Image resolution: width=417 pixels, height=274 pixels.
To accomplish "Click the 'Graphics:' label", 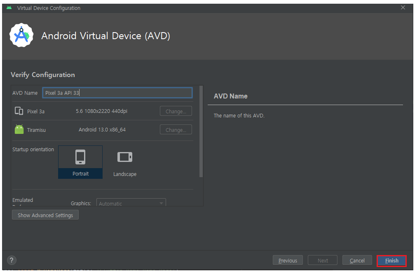I will pos(81,203).
